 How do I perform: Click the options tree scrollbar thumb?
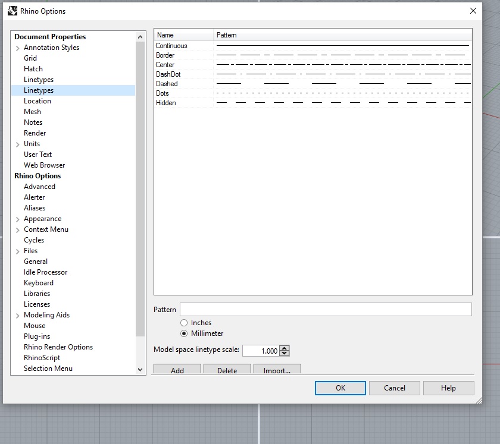[x=140, y=189]
